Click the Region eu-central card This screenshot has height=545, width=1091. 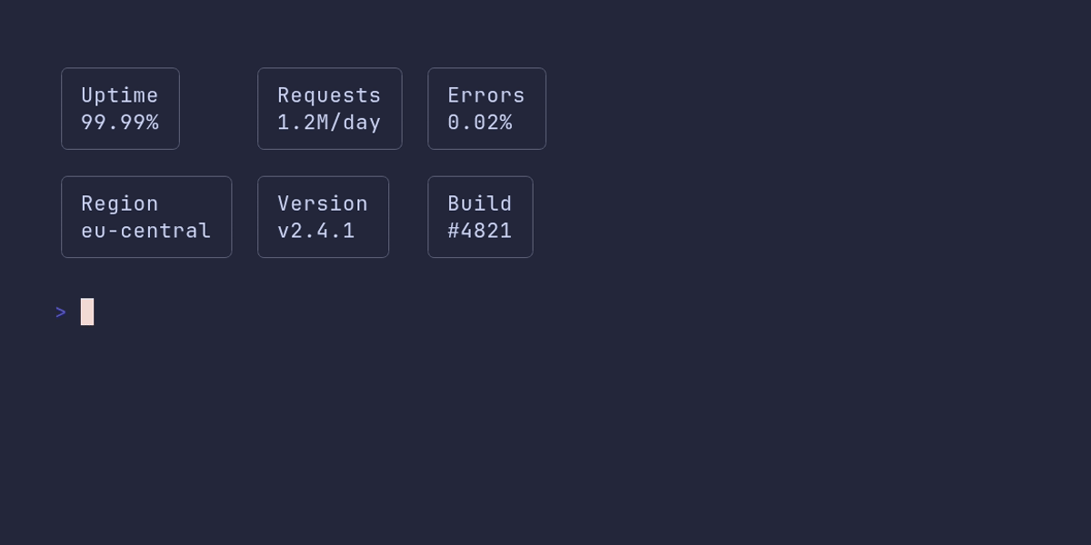click(146, 217)
